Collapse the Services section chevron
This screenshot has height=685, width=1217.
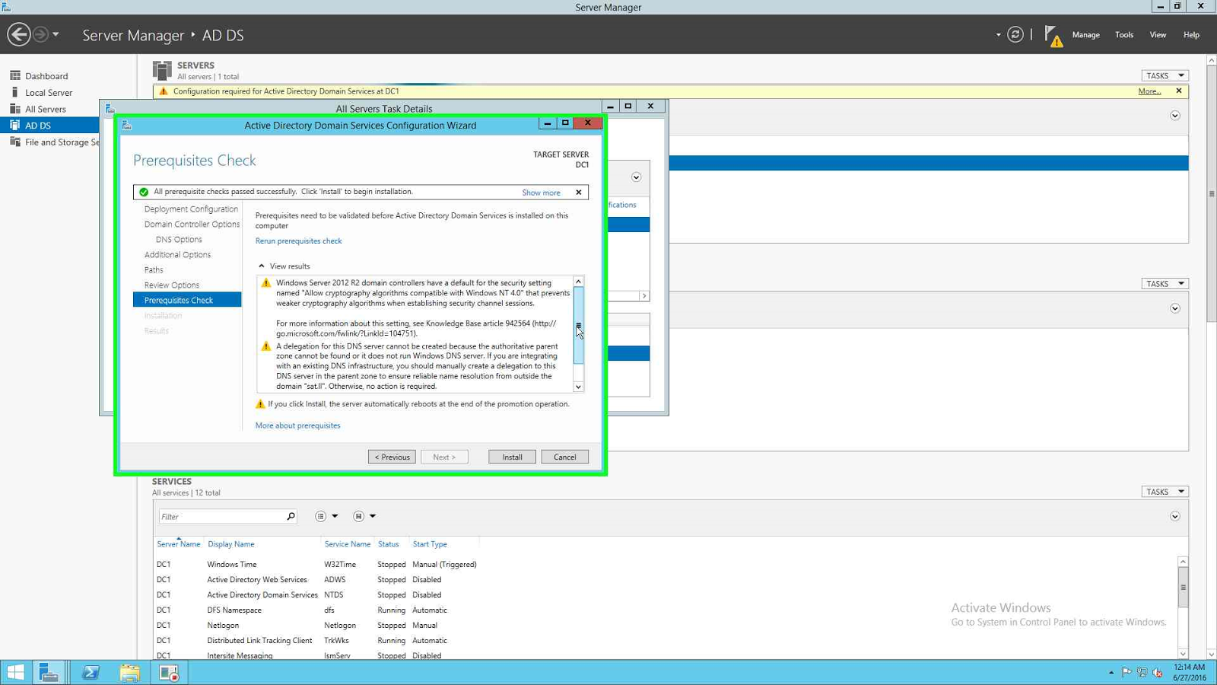point(1175,516)
